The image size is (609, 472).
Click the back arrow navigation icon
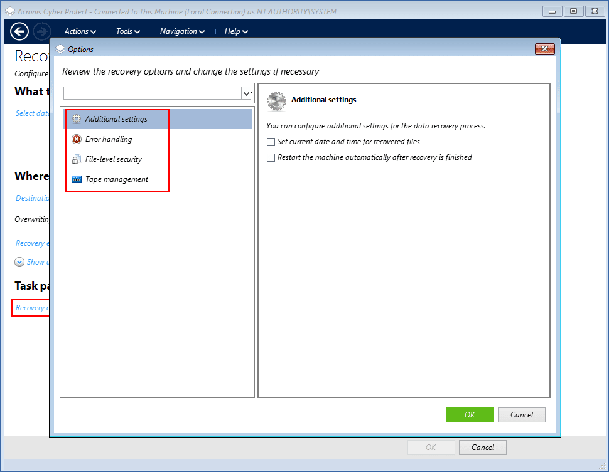tap(20, 31)
